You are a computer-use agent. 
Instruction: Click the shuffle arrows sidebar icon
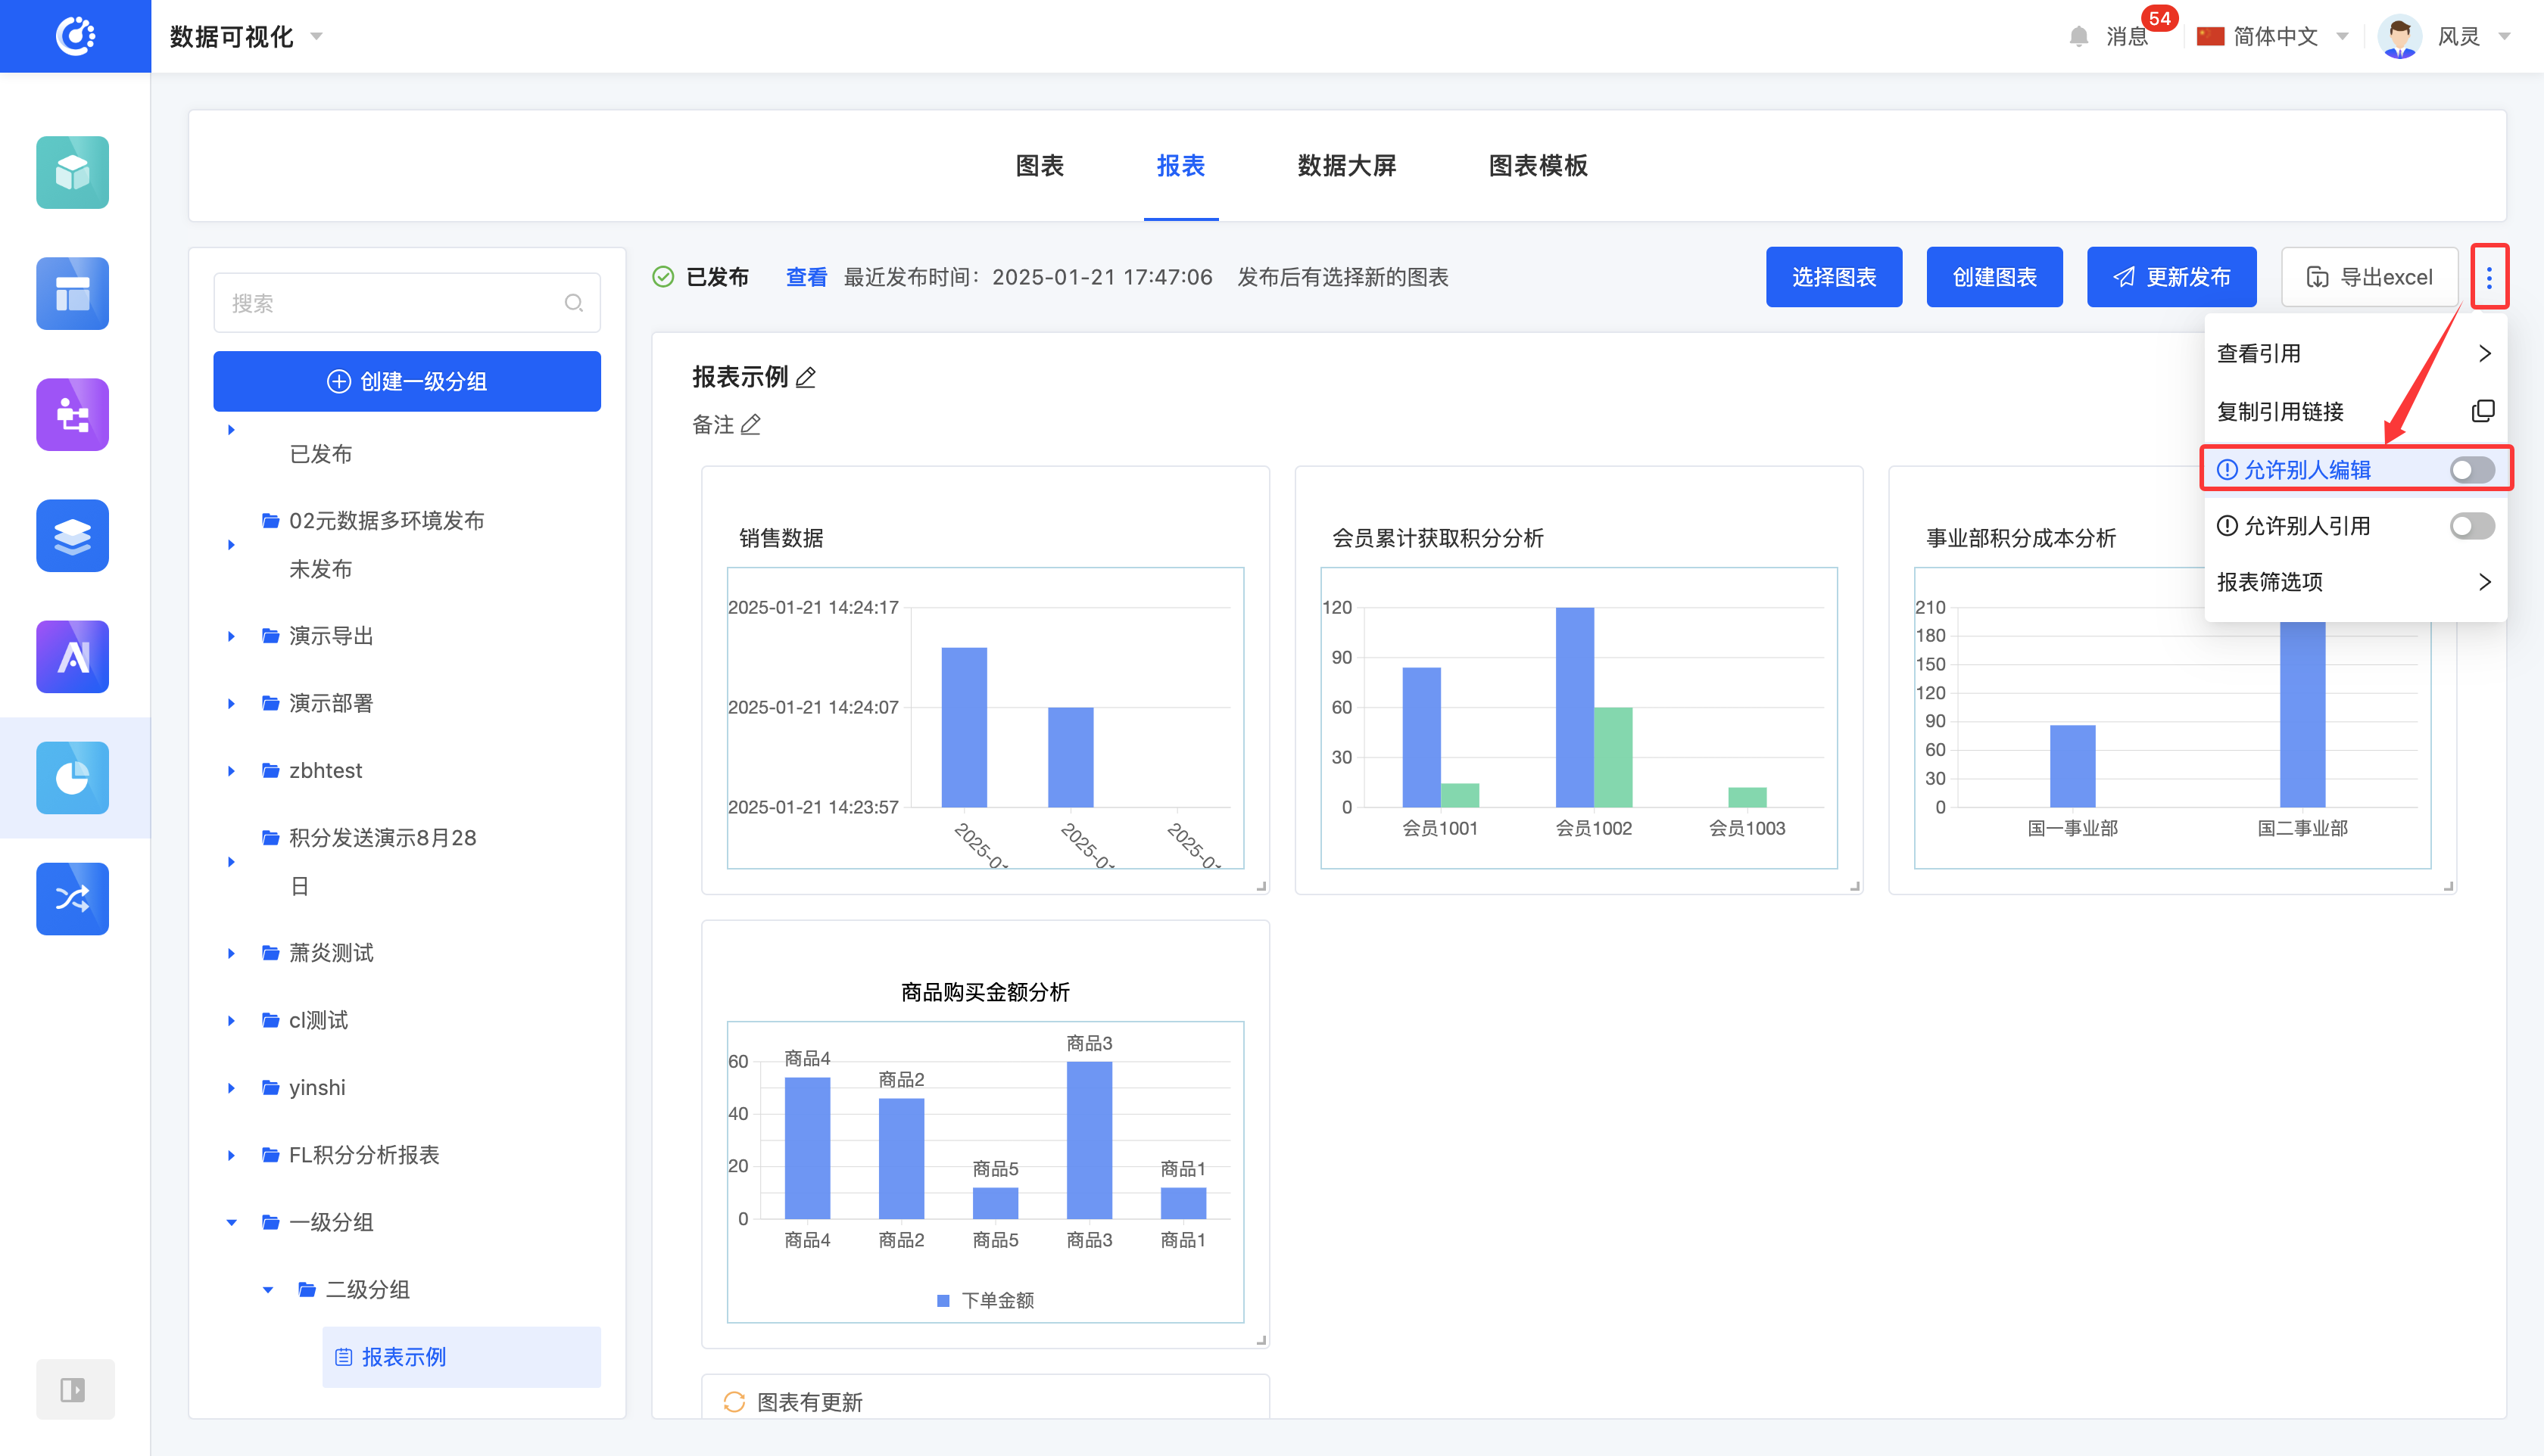pos(72,898)
